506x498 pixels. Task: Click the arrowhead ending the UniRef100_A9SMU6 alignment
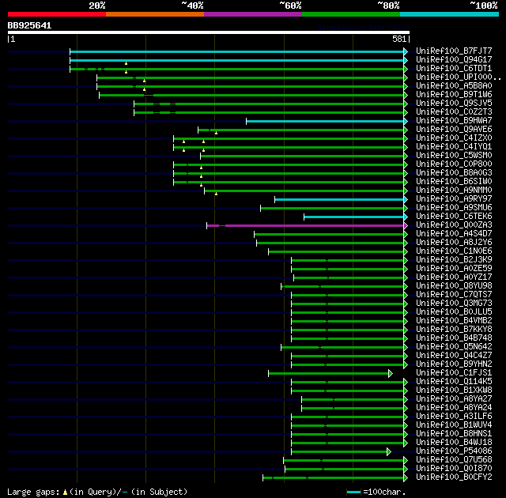pos(406,209)
